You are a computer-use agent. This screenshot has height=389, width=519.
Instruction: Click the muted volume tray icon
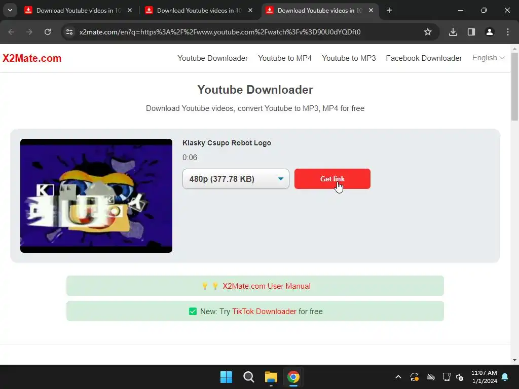(460, 377)
